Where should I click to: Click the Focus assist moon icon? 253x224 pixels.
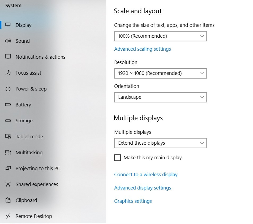click(x=8, y=73)
